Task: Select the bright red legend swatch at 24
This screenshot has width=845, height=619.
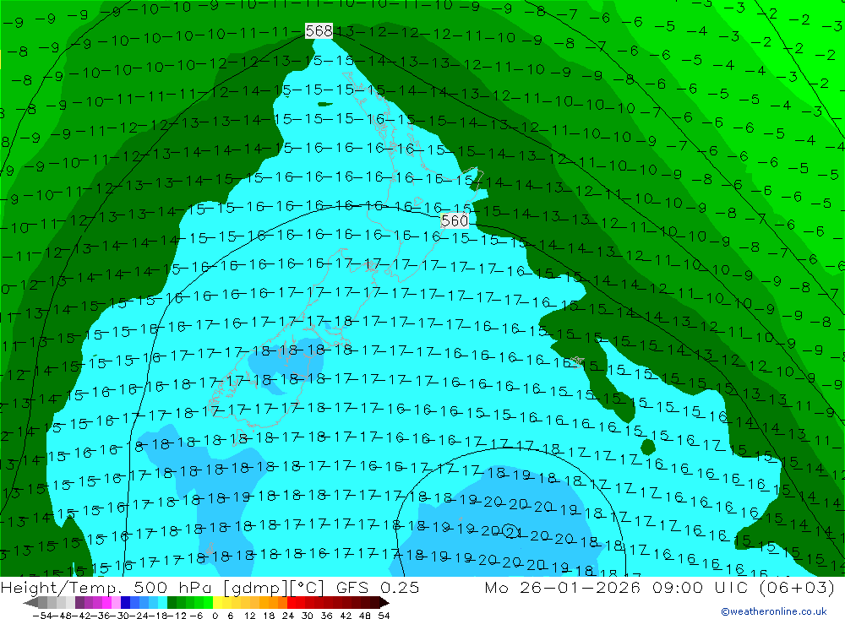Action: click(x=292, y=602)
